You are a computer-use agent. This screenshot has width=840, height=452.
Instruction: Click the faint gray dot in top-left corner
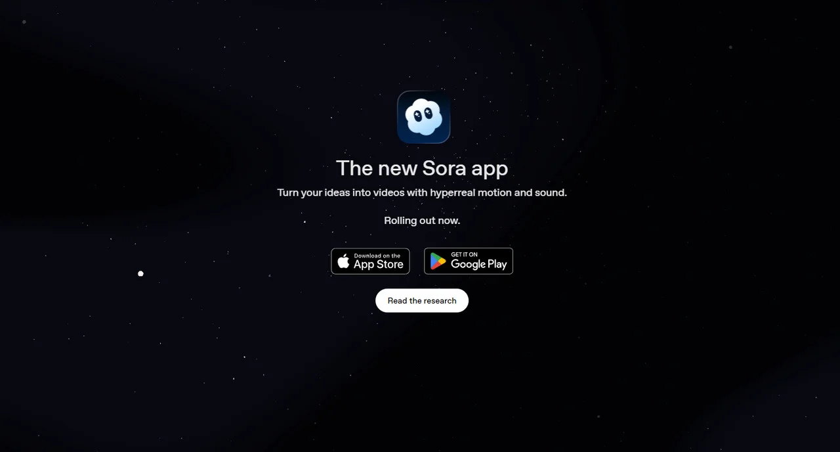coord(24,22)
